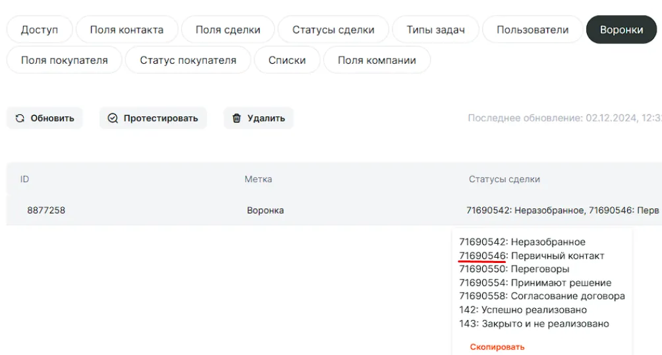Click the Статусы сделки cell text in row
The width and height of the screenshot is (662, 355).
click(562, 210)
